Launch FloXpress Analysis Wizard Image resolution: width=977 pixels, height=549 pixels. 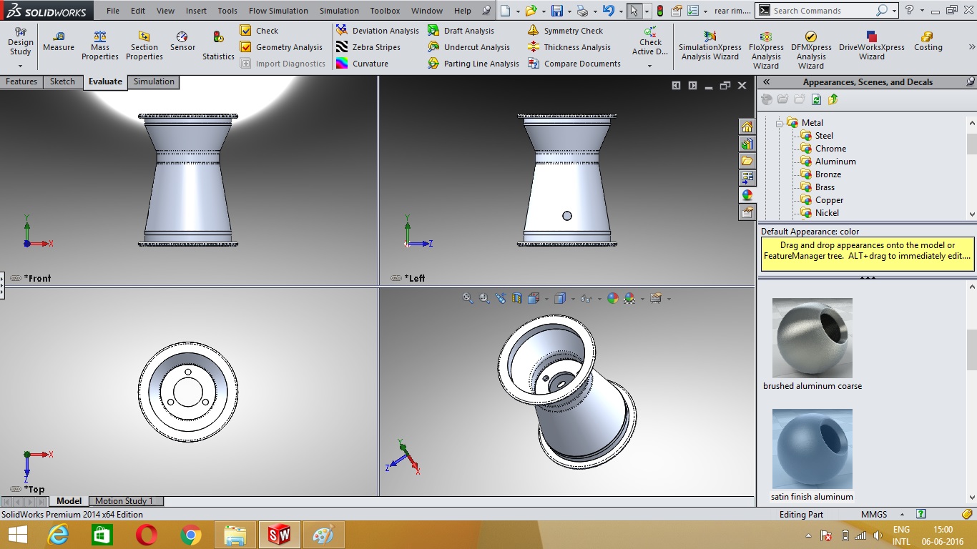766,49
